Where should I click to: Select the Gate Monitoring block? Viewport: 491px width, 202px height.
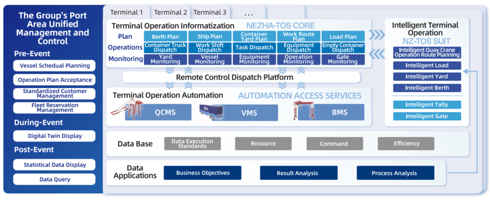click(343, 60)
